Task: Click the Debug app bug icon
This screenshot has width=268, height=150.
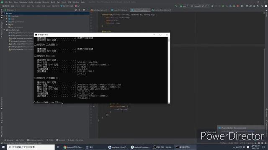Action: 223,6
